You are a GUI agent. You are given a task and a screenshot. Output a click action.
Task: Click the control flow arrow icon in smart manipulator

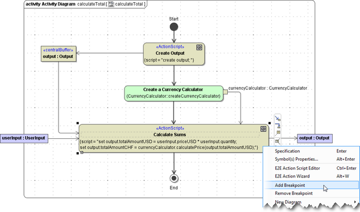pyautogui.click(x=277, y=119)
